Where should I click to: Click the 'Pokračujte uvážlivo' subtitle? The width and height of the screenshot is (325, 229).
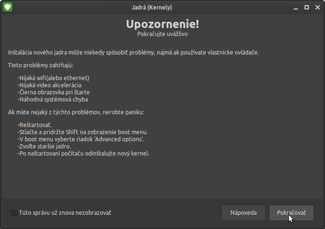coord(162,35)
